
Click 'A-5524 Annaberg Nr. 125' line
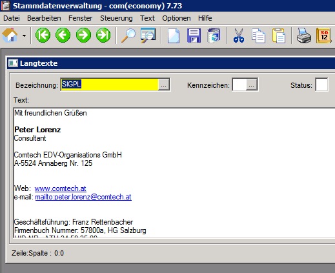click(53, 163)
